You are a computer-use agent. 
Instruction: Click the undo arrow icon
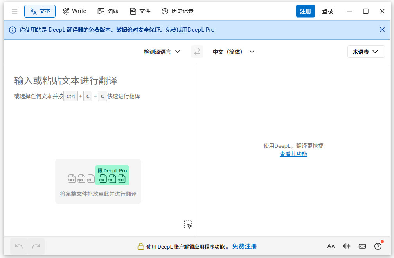pos(18,246)
